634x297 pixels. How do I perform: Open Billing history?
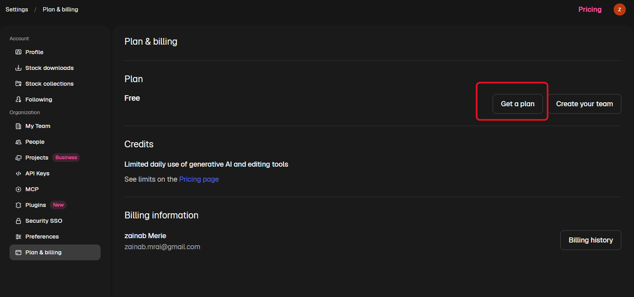coord(591,240)
